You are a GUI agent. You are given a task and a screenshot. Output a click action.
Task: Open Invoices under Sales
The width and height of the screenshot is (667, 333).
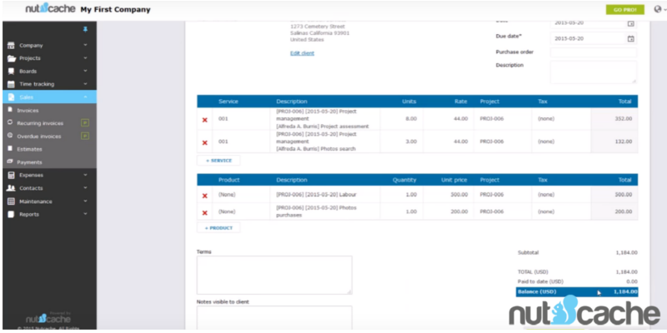[x=28, y=110]
